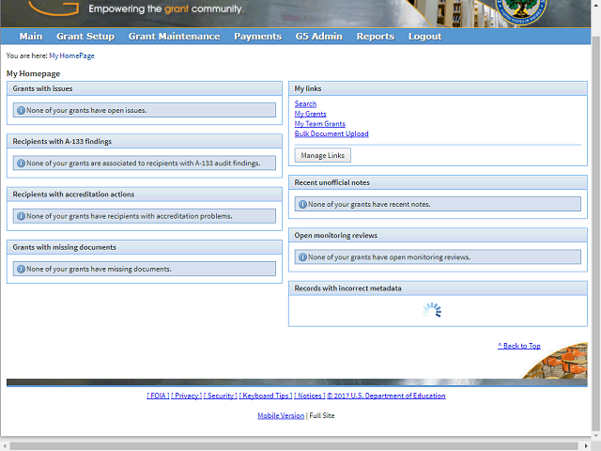Open the Bulk Document Upload link

(331, 133)
